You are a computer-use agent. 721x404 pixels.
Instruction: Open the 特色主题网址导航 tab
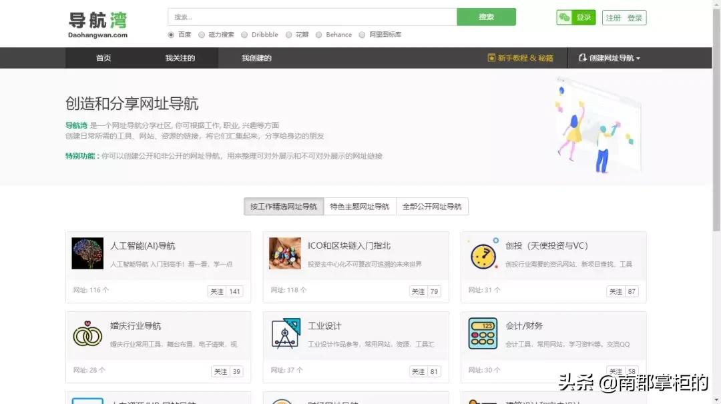(361, 206)
